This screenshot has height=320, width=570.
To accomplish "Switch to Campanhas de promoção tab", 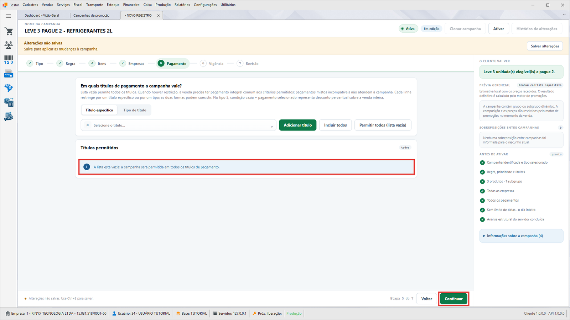I will tap(92, 16).
